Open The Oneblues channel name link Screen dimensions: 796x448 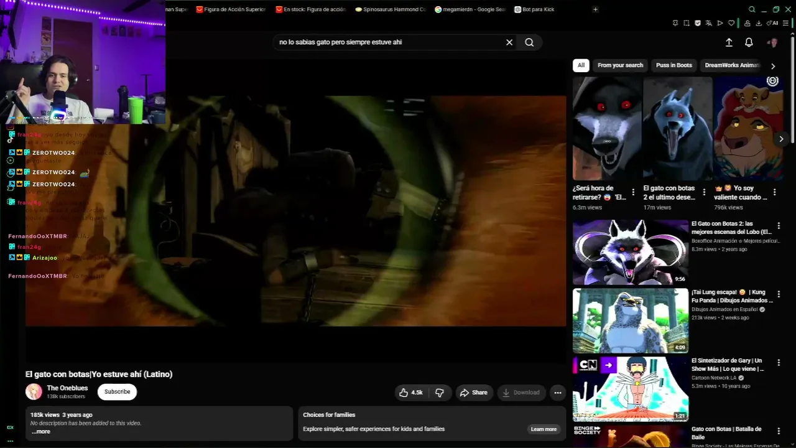pos(67,388)
